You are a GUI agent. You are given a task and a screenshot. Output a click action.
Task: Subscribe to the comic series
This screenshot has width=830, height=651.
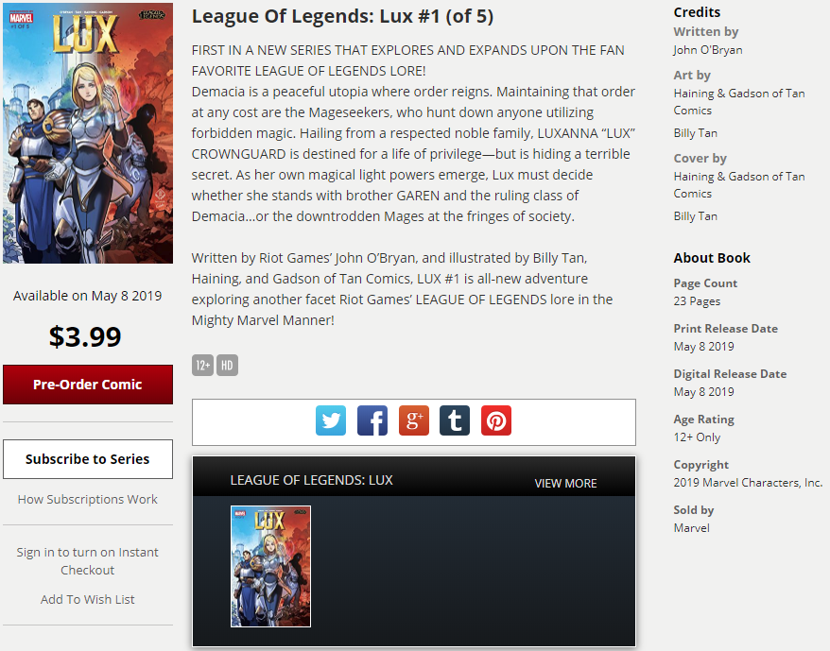click(x=88, y=459)
